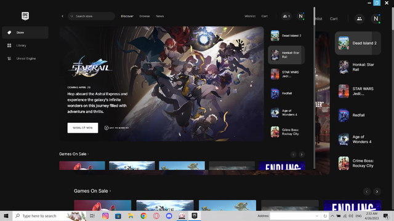This screenshot has height=221, width=394.
Task: Click the Epic Games logo in the sidebar
Action: coord(25,16)
